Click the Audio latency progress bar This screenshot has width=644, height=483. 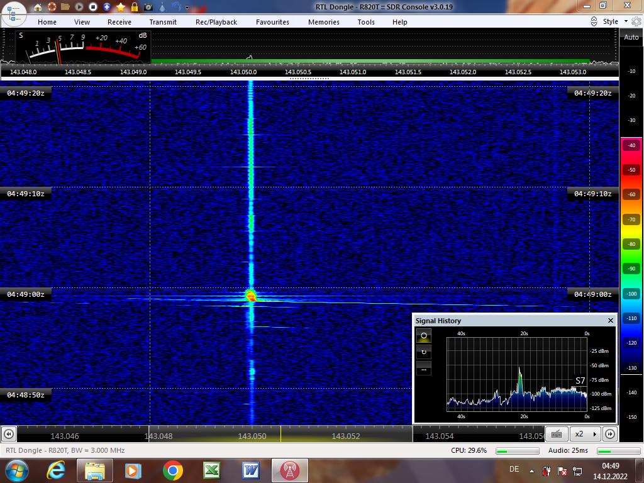pos(619,451)
